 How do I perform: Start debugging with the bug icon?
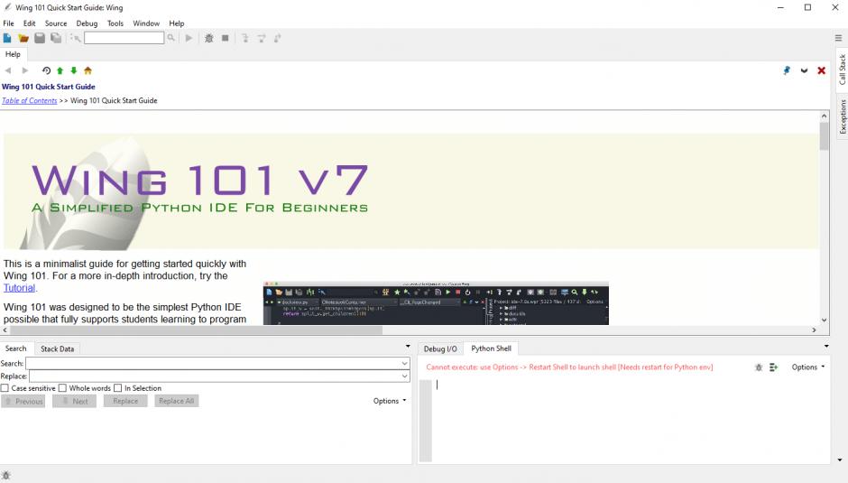(x=208, y=38)
